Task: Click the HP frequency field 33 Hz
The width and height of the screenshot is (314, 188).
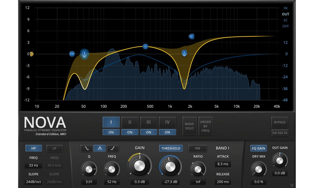Action: click(34, 165)
